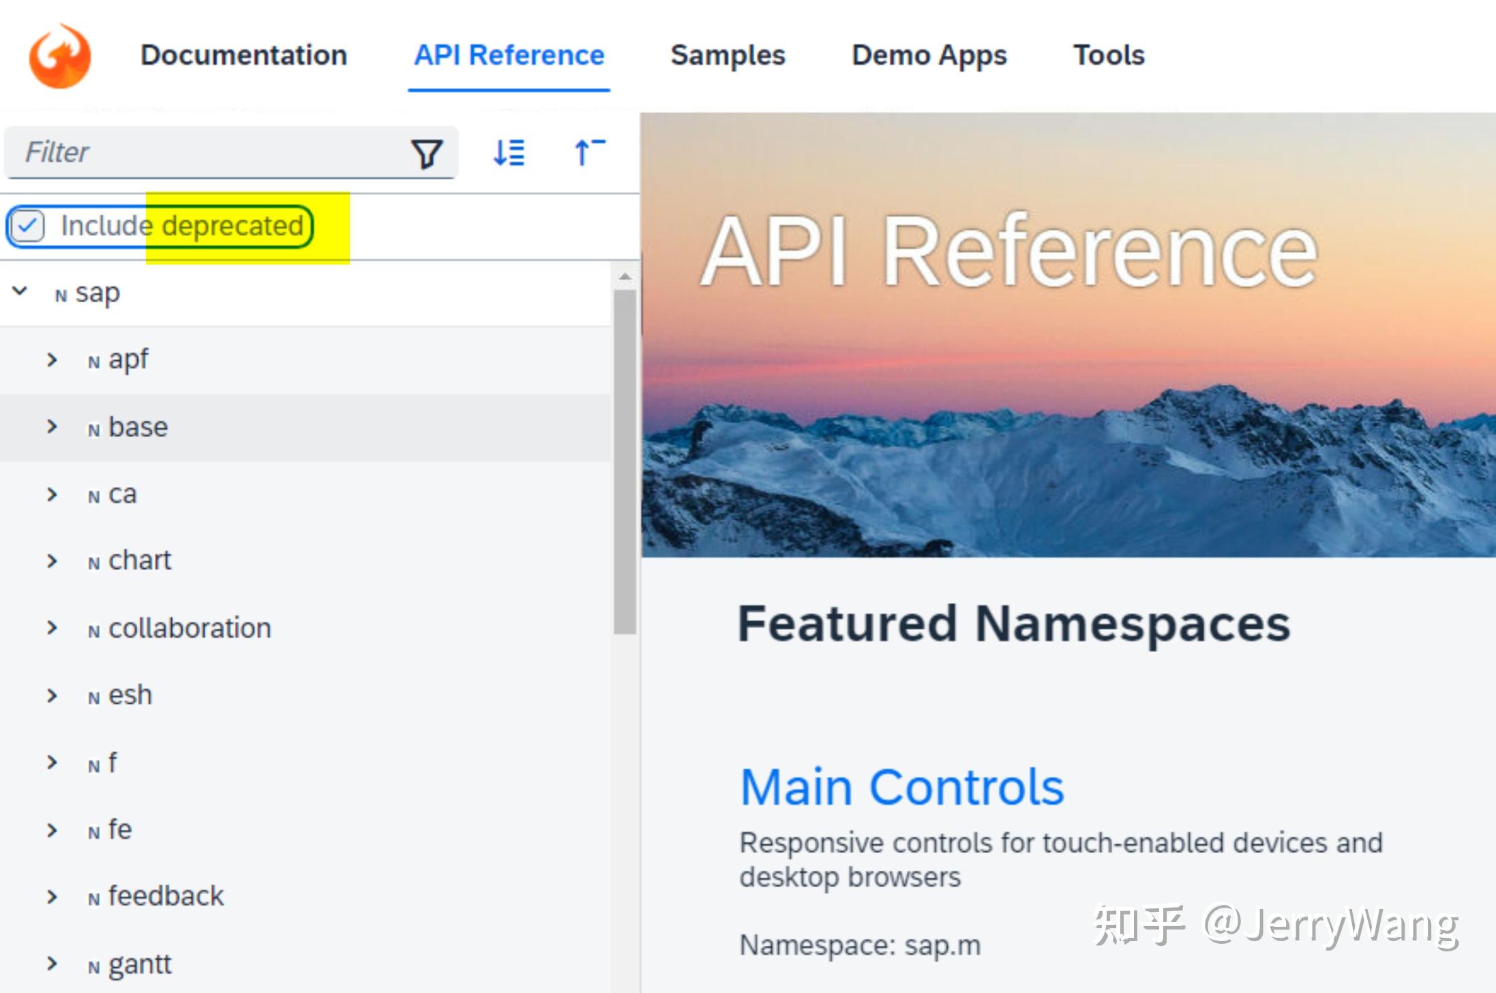Open the Documentation tab
Image resolution: width=1496 pixels, height=993 pixels.
tap(243, 55)
